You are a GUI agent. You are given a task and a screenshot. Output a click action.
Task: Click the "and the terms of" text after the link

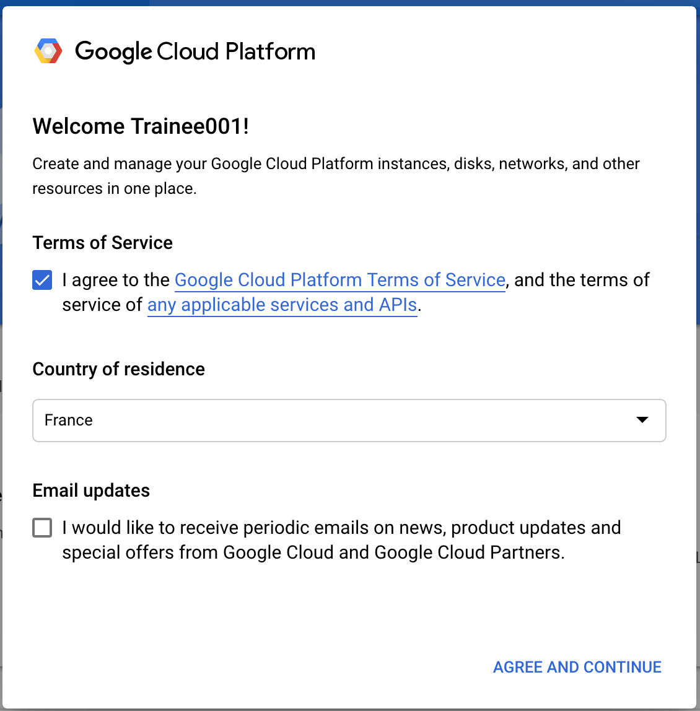tap(582, 280)
